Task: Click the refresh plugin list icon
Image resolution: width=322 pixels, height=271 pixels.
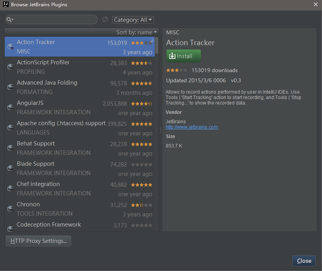Action: [105, 19]
